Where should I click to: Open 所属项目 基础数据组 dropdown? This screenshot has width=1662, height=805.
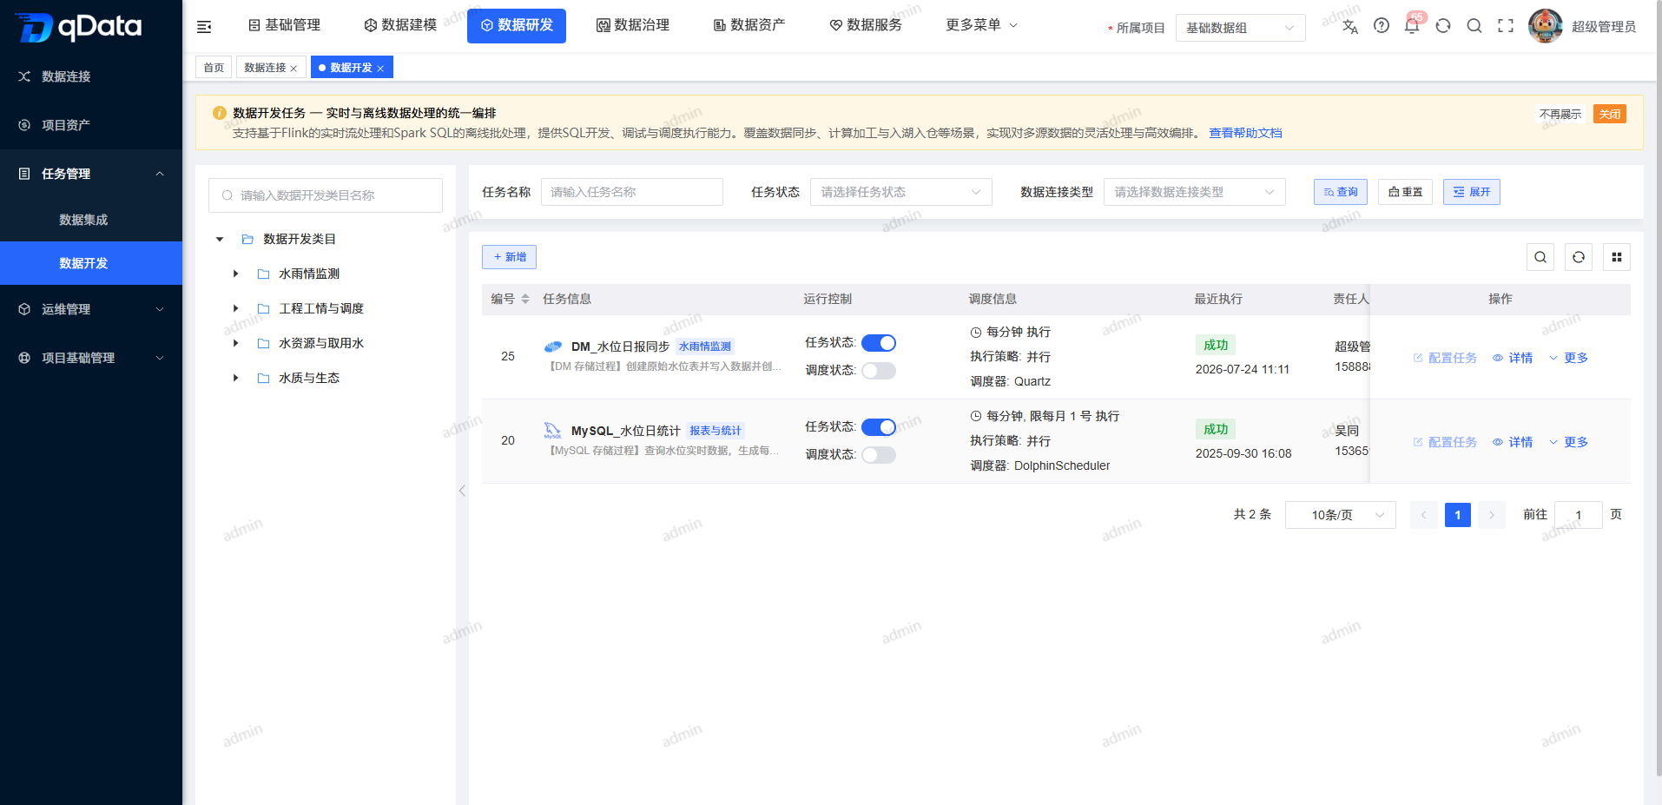[x=1240, y=28]
